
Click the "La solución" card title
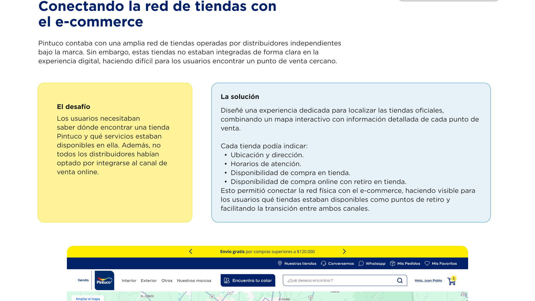point(240,97)
